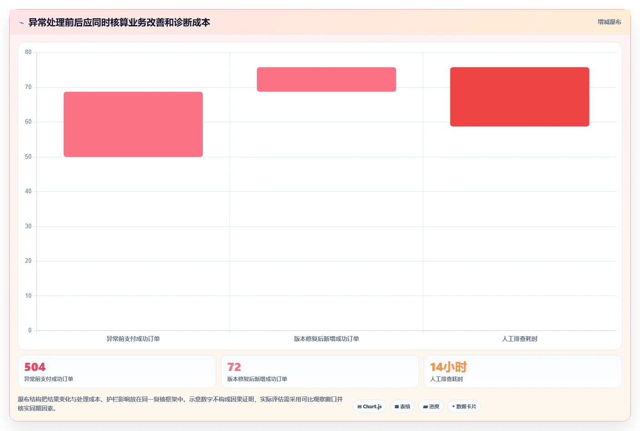The height and width of the screenshot is (431, 640).
Task: Click the y-axis tick label 10
Action: click(28, 296)
